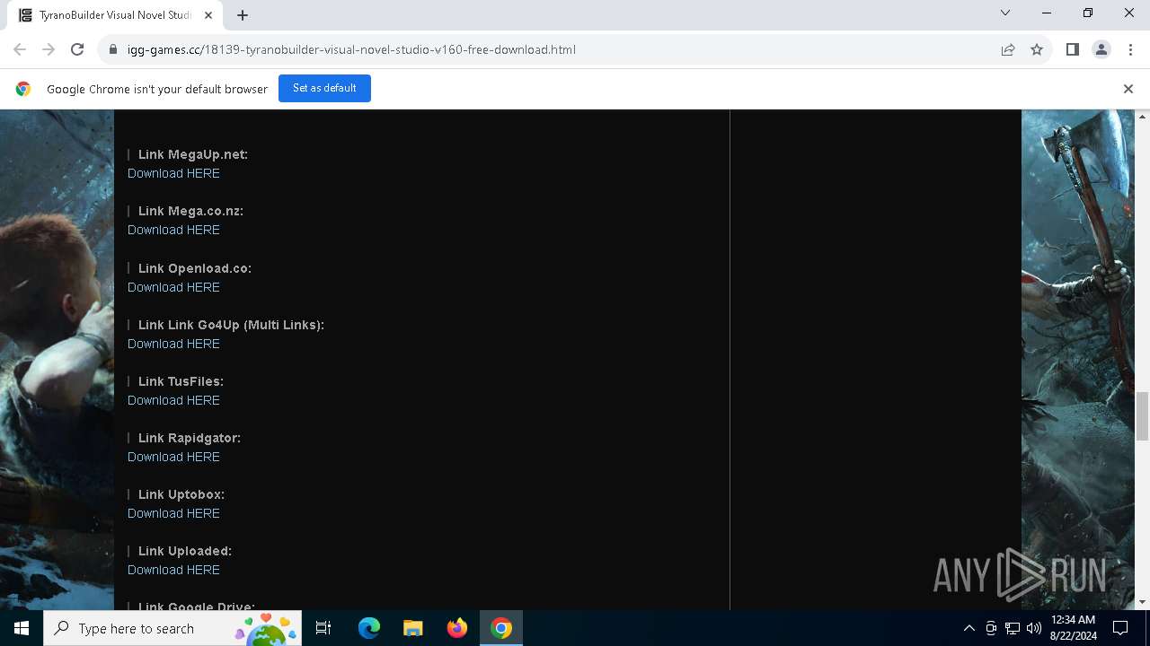The width and height of the screenshot is (1150, 646).
Task: Go back with the browser back arrow
Action: (x=20, y=49)
